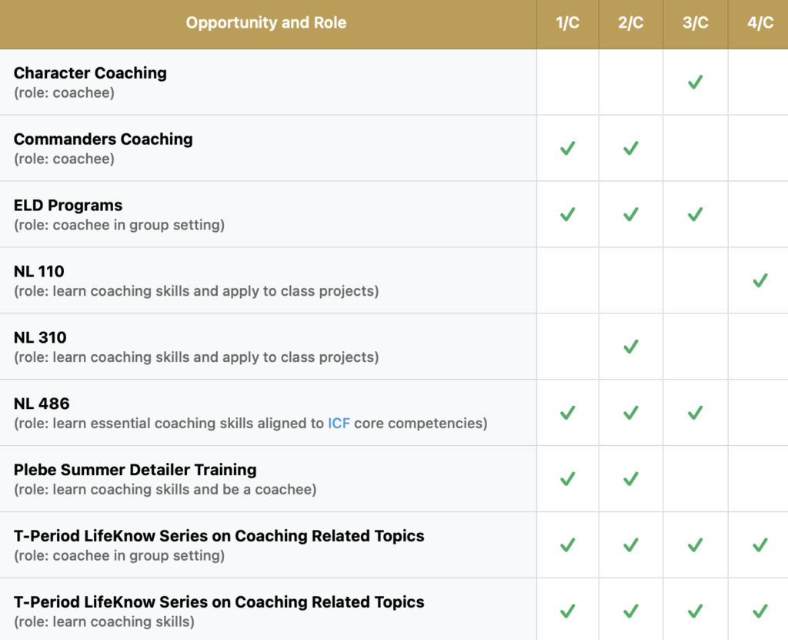Click the ICF link in NL 486 row
The image size is (788, 640).
pos(339,424)
